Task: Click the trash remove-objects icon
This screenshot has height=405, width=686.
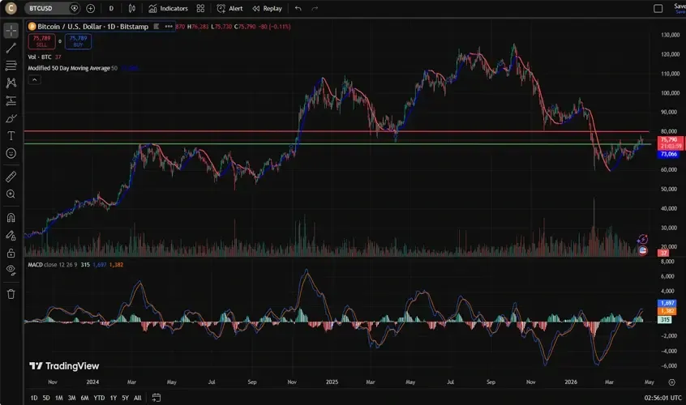Action: click(x=11, y=294)
